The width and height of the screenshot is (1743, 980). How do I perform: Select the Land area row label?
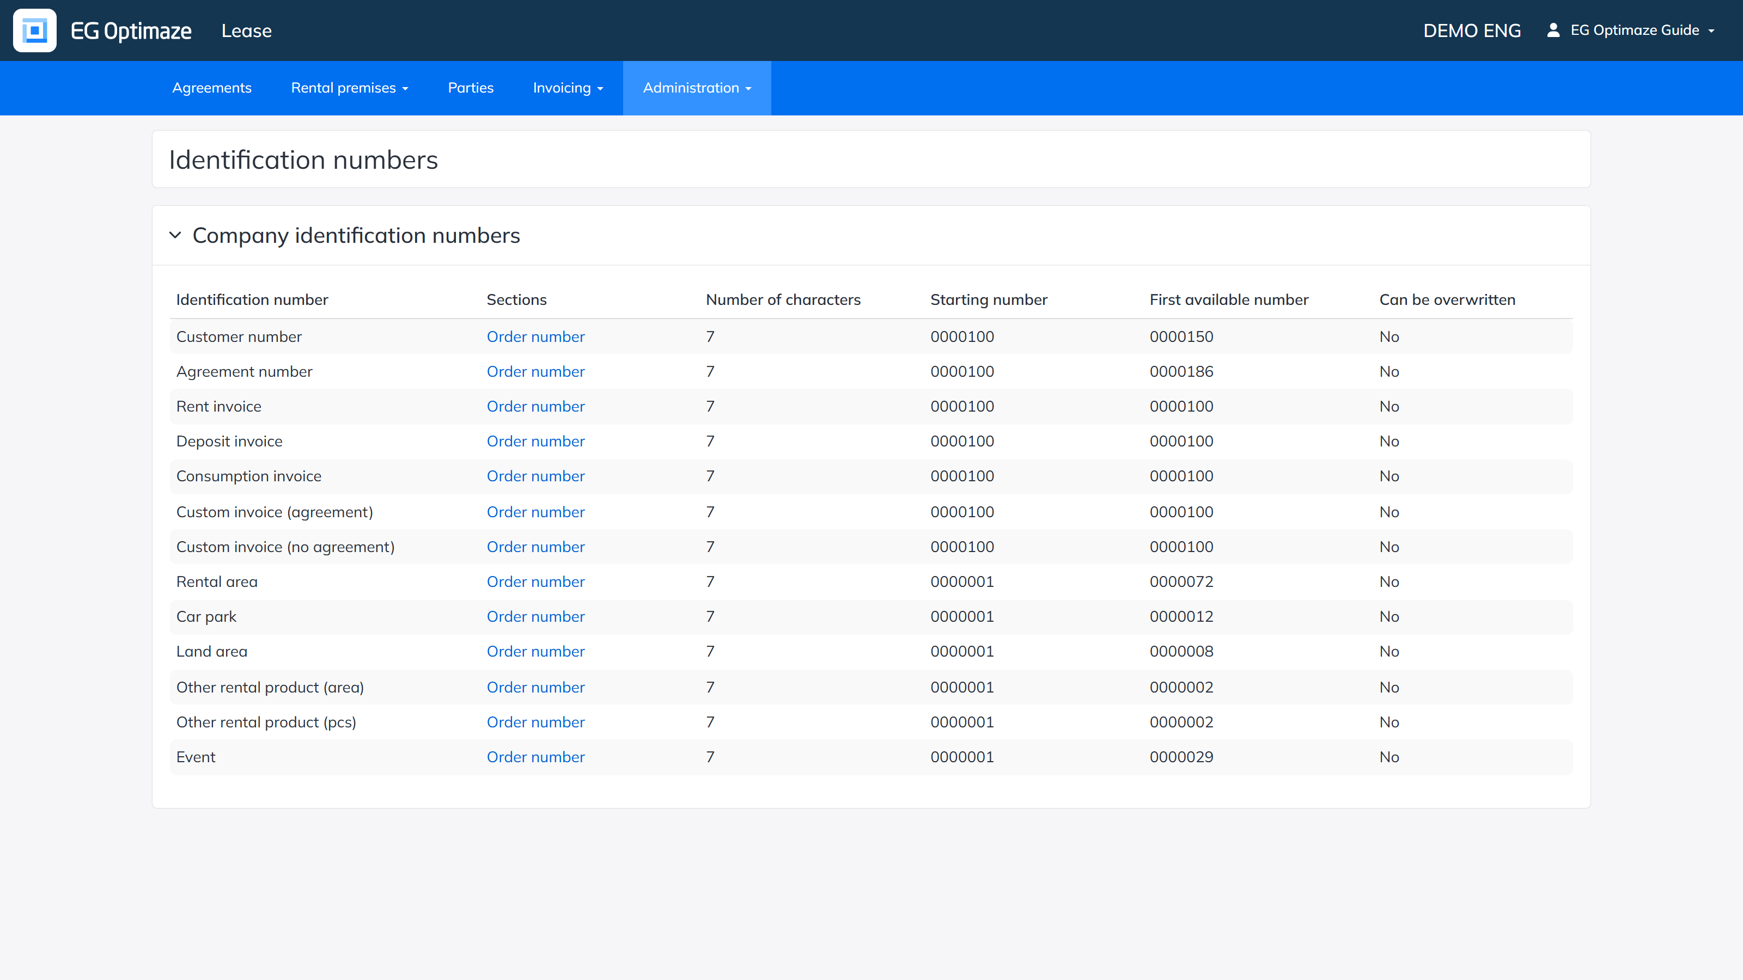(212, 651)
